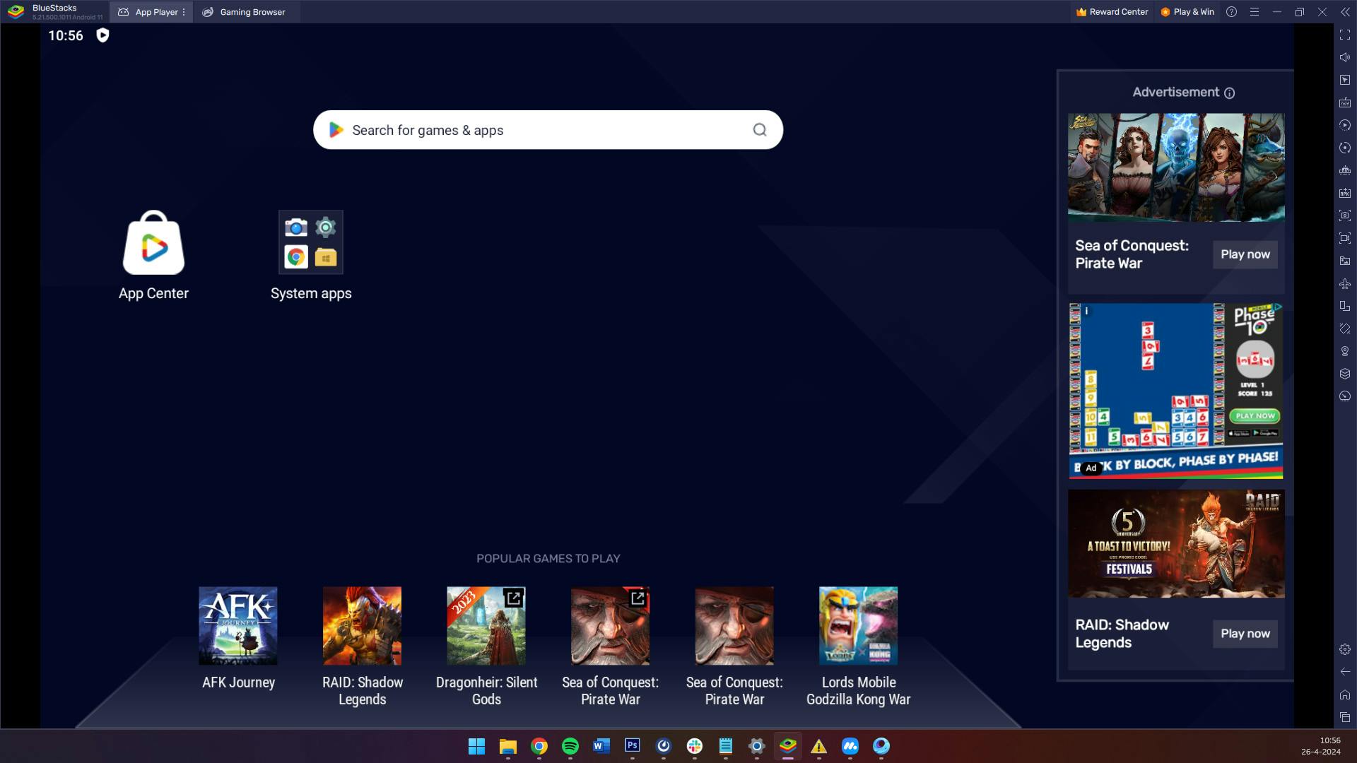This screenshot has width=1357, height=763.
Task: Click the fullscreen icon in sidebar
Action: [x=1345, y=35]
